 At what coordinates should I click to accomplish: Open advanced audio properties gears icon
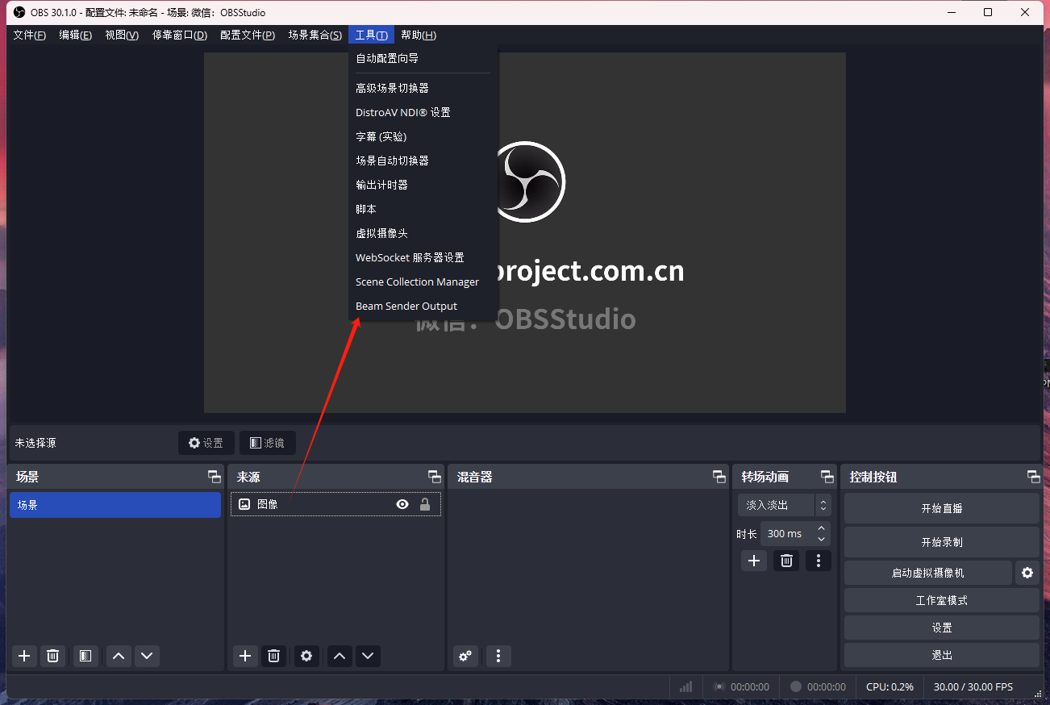tap(465, 656)
